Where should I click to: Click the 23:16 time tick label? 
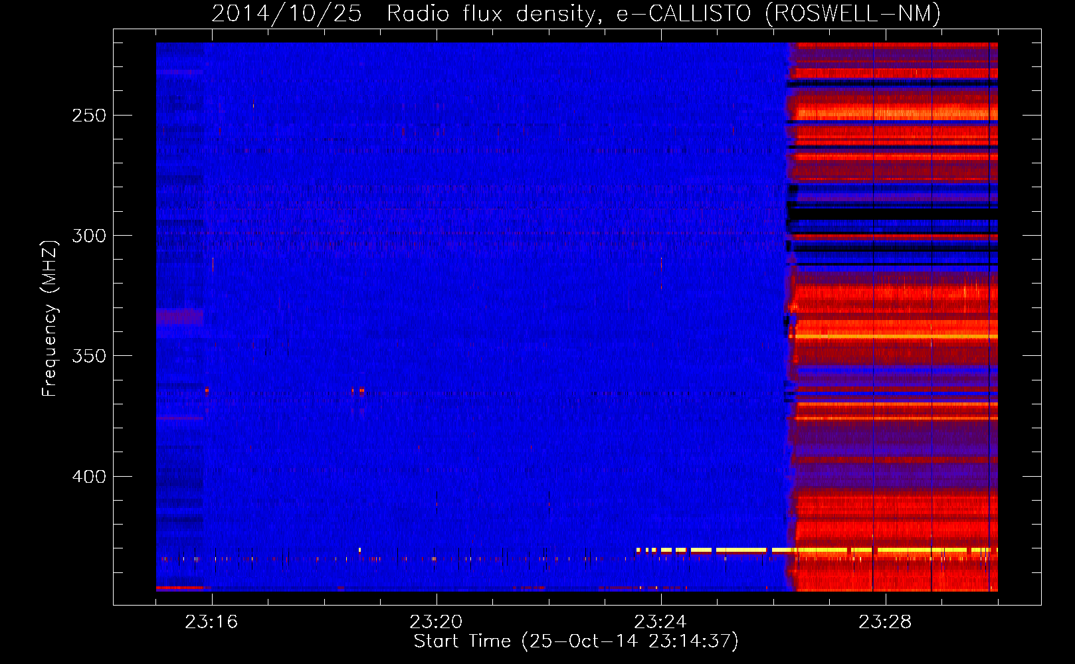tap(211, 622)
